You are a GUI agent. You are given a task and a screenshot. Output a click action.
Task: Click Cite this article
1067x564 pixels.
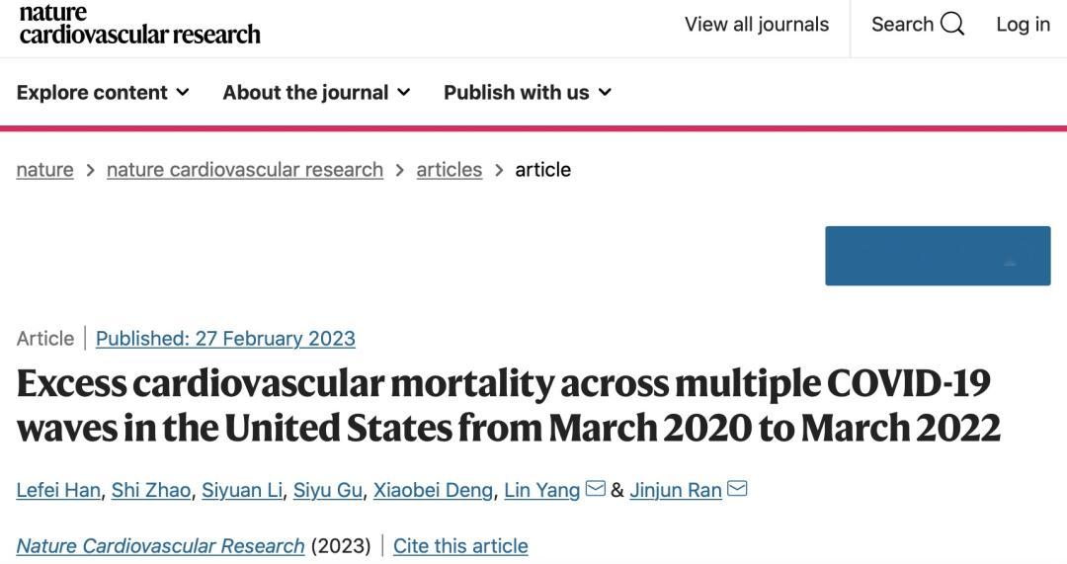pyautogui.click(x=460, y=545)
